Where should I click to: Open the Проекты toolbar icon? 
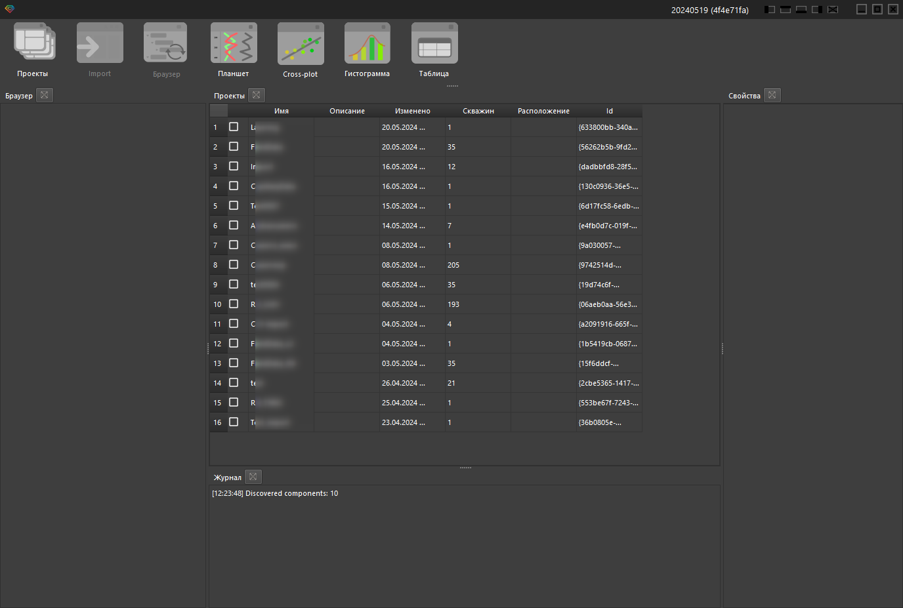[33, 43]
